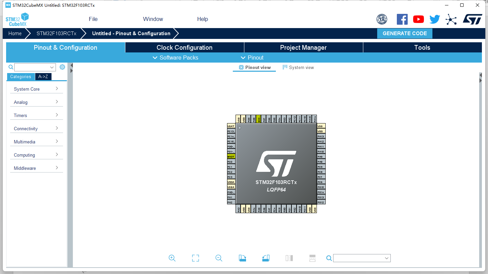Open the category settings gear
Viewport: 488px width, 274px height.
(62, 67)
